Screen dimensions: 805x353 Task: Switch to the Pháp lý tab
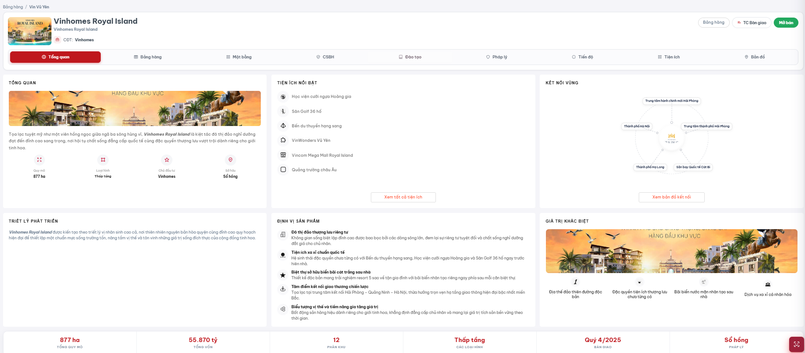pos(497,57)
